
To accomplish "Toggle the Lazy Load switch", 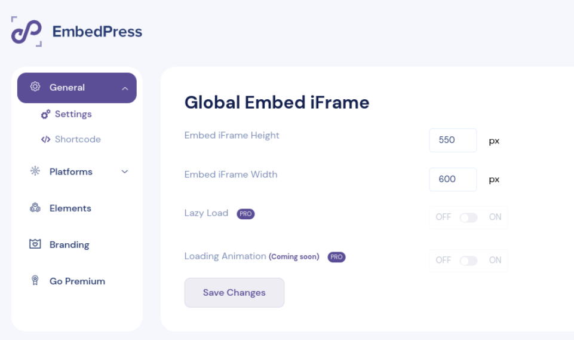I will (x=468, y=218).
